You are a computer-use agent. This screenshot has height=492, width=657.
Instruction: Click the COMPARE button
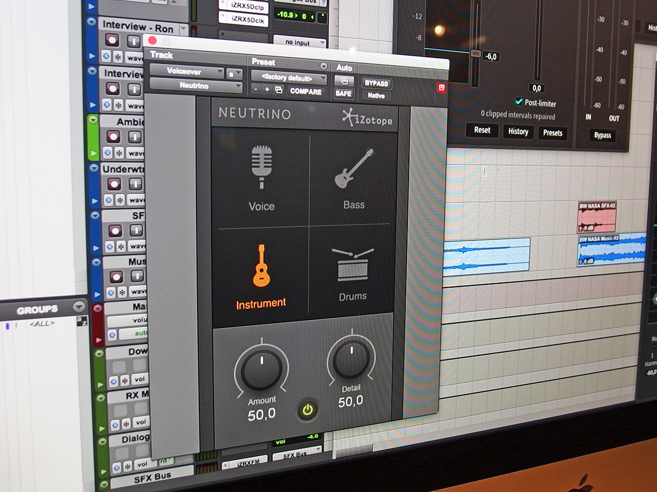[x=306, y=91]
